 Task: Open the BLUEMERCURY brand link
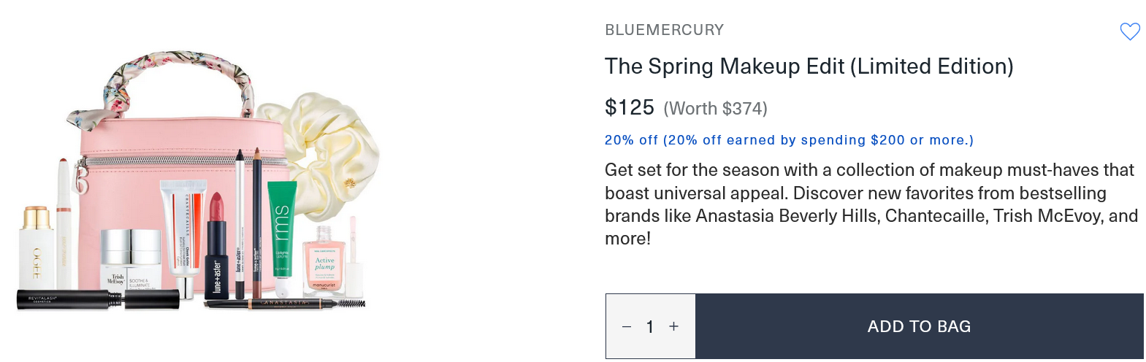664,30
